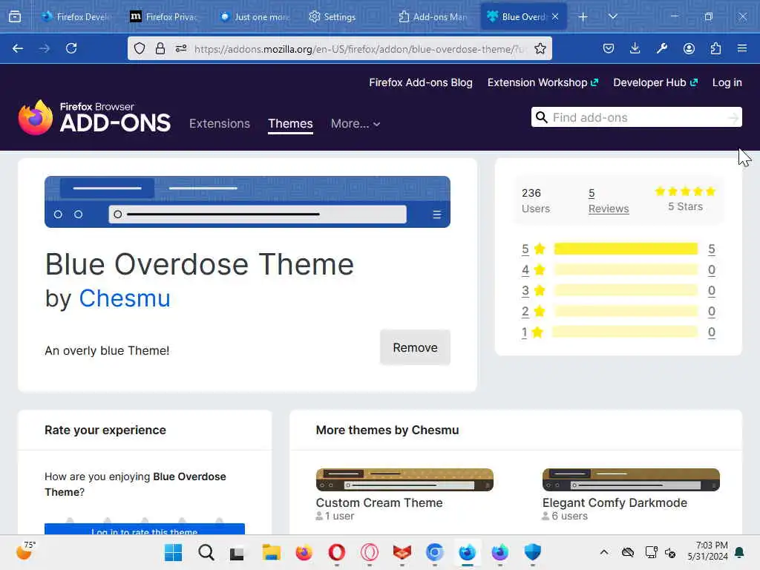Click the Find add-ons search field
Image resolution: width=760 pixels, height=570 pixels.
click(635, 117)
